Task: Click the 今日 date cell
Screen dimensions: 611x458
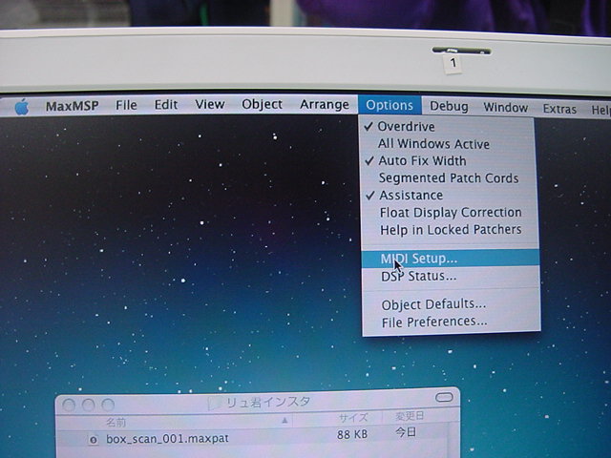Action: (x=406, y=432)
